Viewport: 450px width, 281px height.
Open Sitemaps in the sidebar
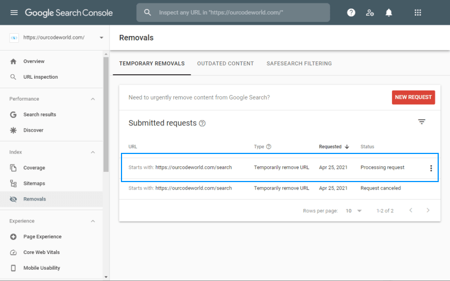point(34,183)
